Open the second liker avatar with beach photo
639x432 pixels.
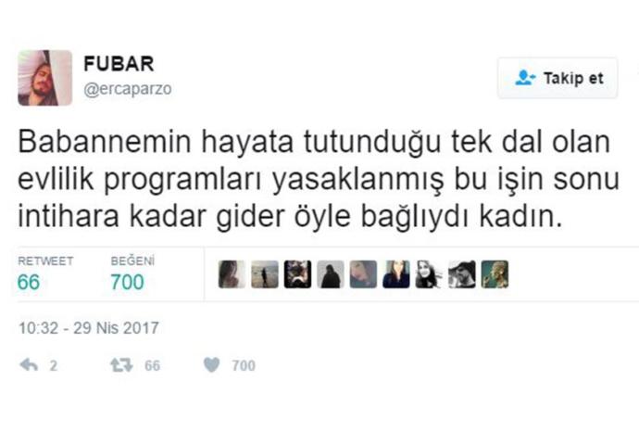pyautogui.click(x=265, y=274)
